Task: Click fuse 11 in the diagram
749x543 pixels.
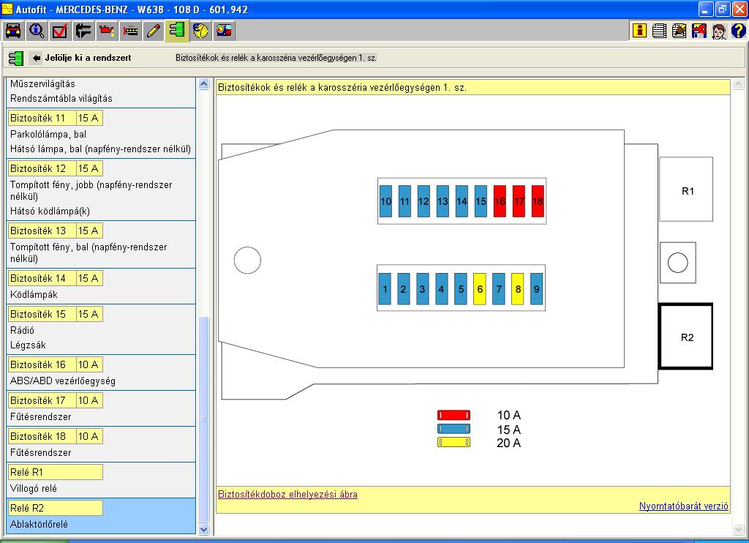Action: point(404,201)
